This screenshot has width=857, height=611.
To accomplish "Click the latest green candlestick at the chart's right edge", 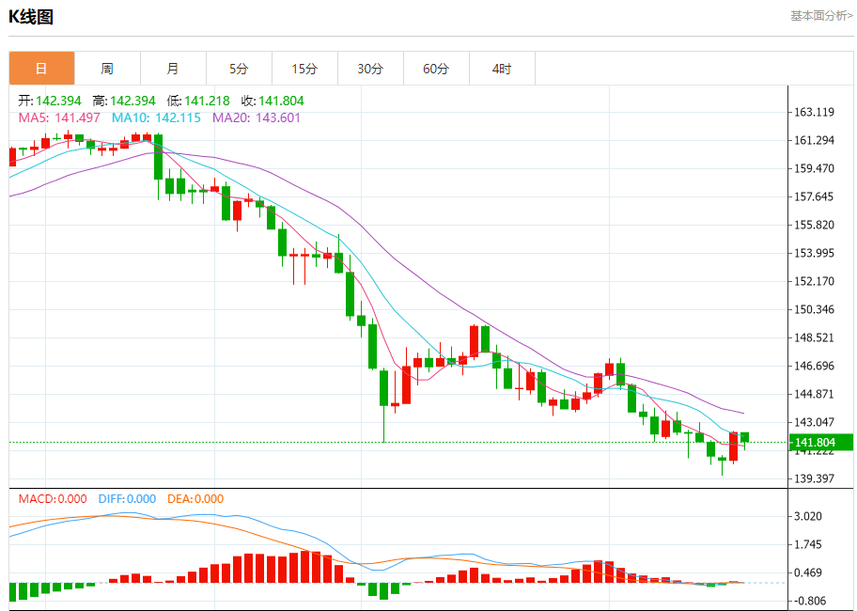I will click(744, 438).
